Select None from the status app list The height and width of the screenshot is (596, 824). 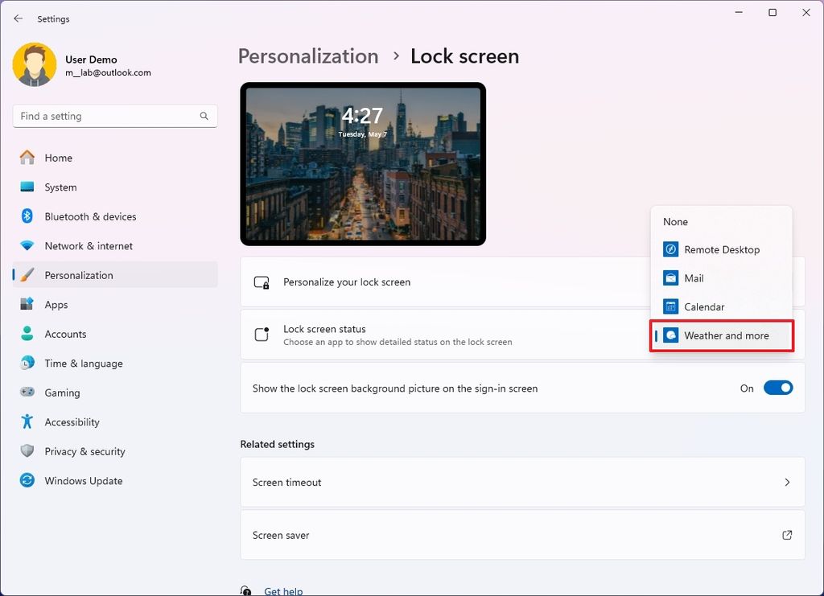(675, 221)
